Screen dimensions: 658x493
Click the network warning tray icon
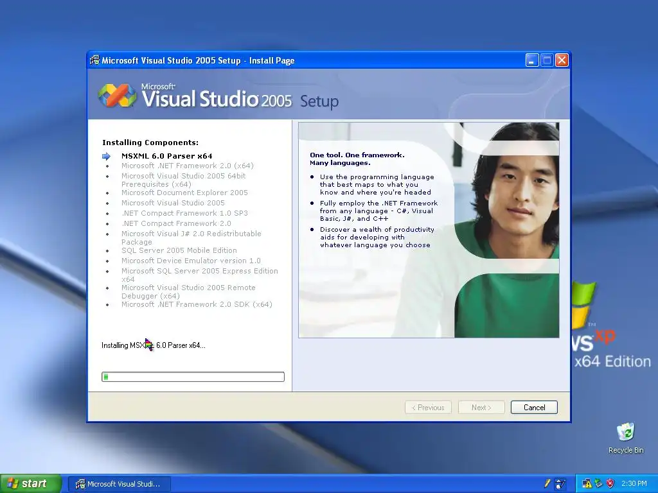point(587,484)
